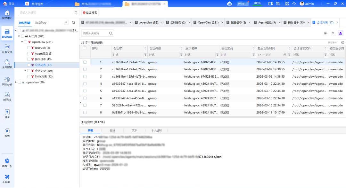346x188 pixels.
Task: Select the checkbox for table row 4
Action: click(85, 84)
